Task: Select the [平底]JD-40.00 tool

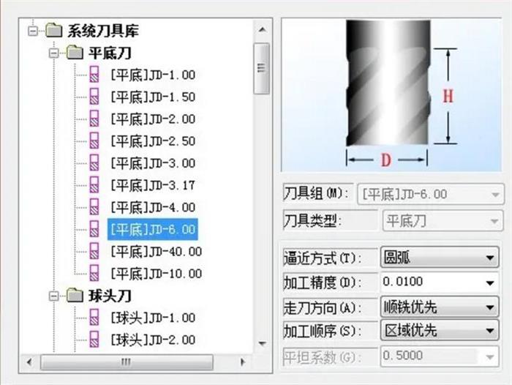Action: pos(156,252)
